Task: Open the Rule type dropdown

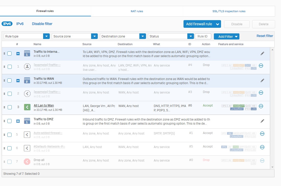Action: [x=27, y=36]
